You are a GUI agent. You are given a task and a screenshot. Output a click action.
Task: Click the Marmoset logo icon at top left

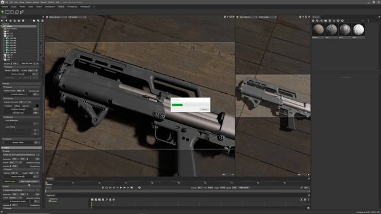2,2
